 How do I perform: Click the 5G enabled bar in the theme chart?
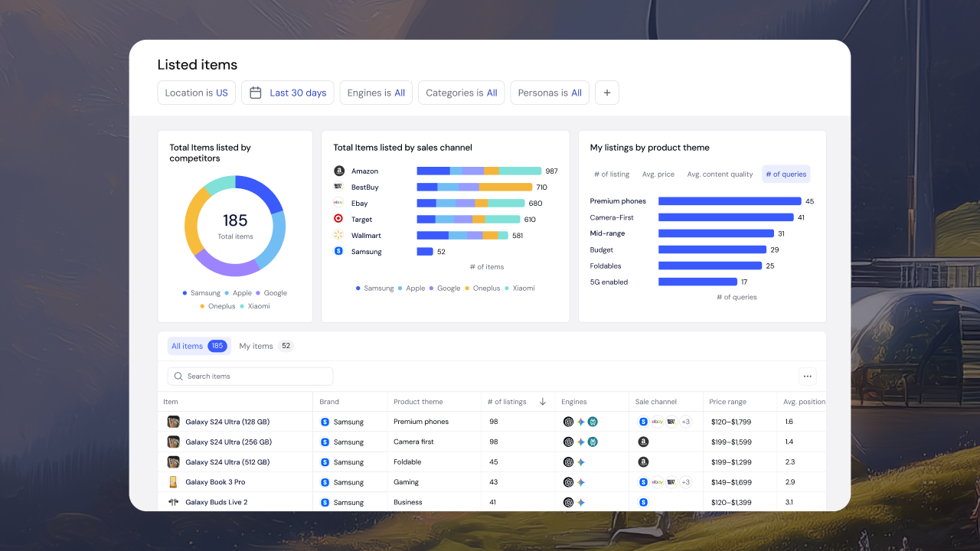pos(697,282)
